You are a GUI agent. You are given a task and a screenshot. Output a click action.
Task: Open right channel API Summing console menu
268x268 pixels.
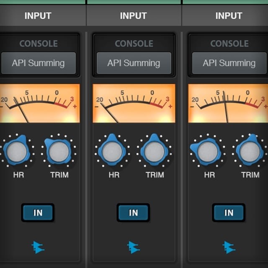click(229, 63)
